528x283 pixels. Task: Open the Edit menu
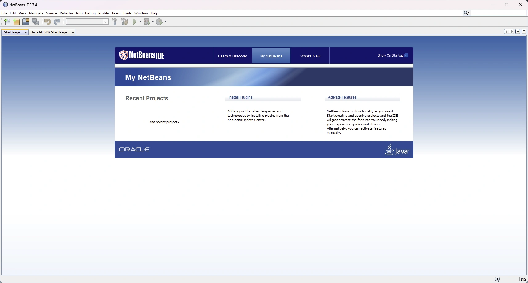13,13
